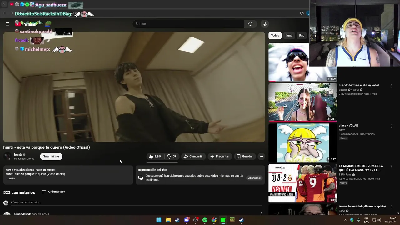Select the huntr filter chip
Screen dimensions: 400x225
(x=289, y=35)
